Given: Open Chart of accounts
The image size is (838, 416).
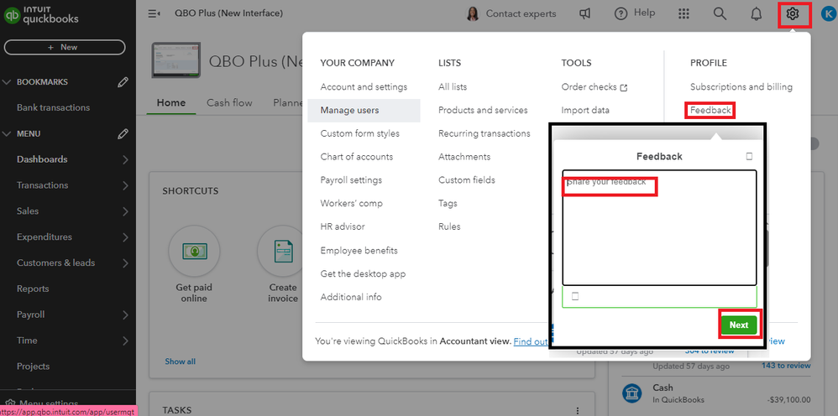Looking at the screenshot, I should (x=357, y=157).
